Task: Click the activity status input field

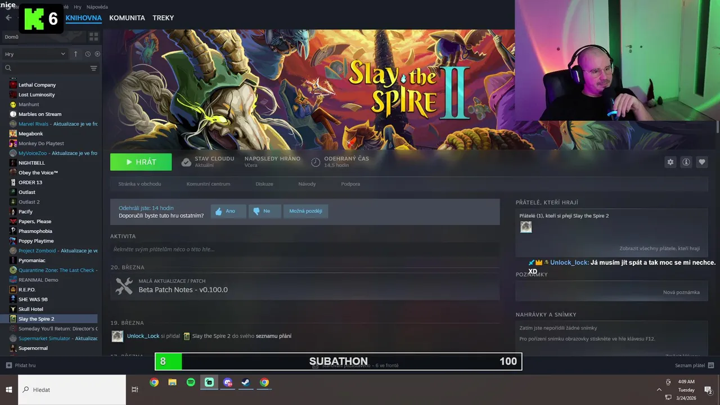Action: 305,249
